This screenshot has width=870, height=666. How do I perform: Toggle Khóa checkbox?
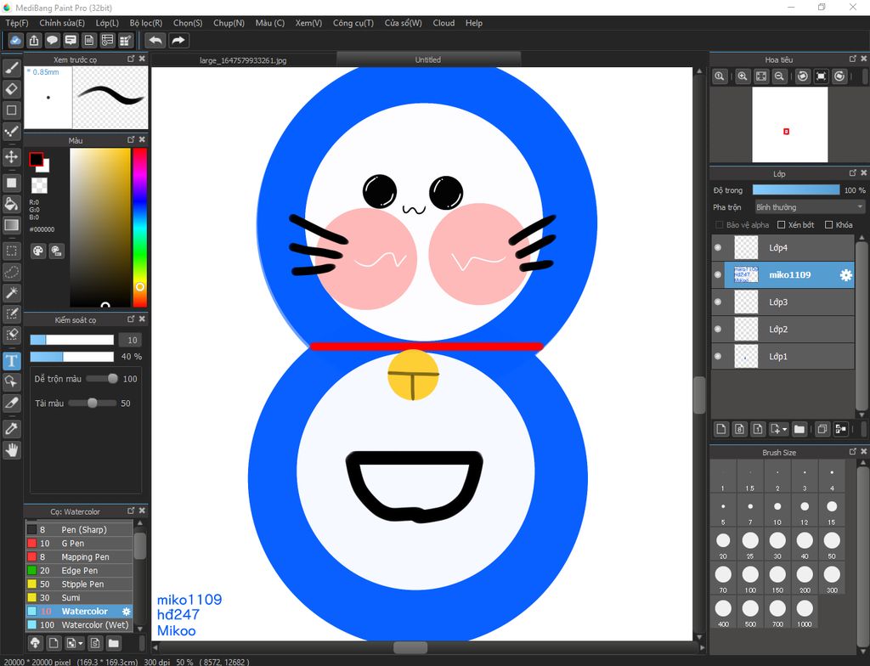[x=829, y=225]
